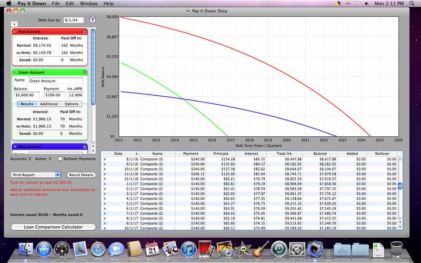421x263 pixels.
Task: Switch to the Additional tab
Action: click(x=49, y=104)
